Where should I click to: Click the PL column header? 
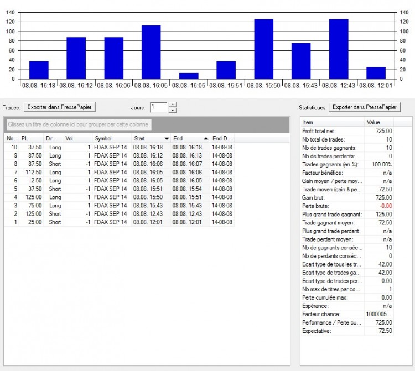click(x=31, y=139)
